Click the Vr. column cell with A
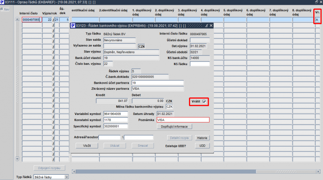323x180 pixels. [x=317, y=19]
